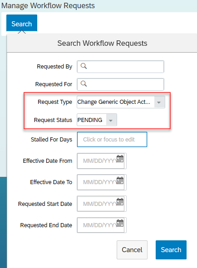Viewport: 197px width, 268px height.
Task: Open calendar picker for Requested End Date
Action: pyautogui.click(x=120, y=223)
